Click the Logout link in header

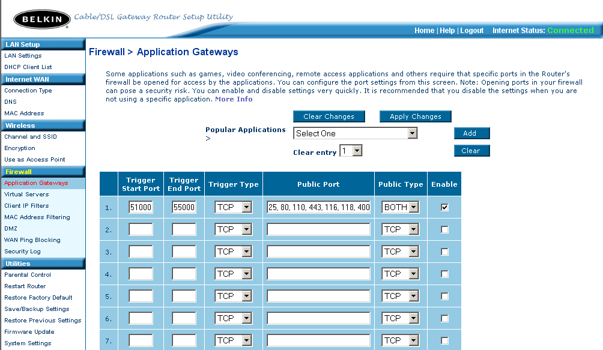[471, 31]
